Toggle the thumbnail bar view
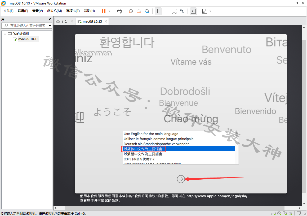Viewport: 307px width, 216px height. coord(166,11)
